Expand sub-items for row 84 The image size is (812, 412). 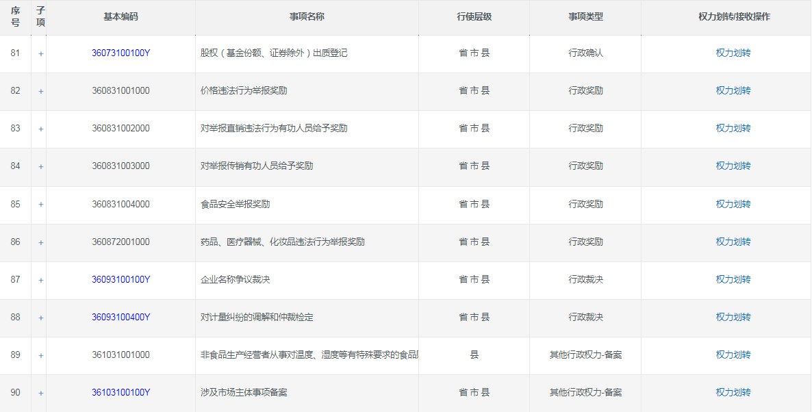pyautogui.click(x=40, y=166)
